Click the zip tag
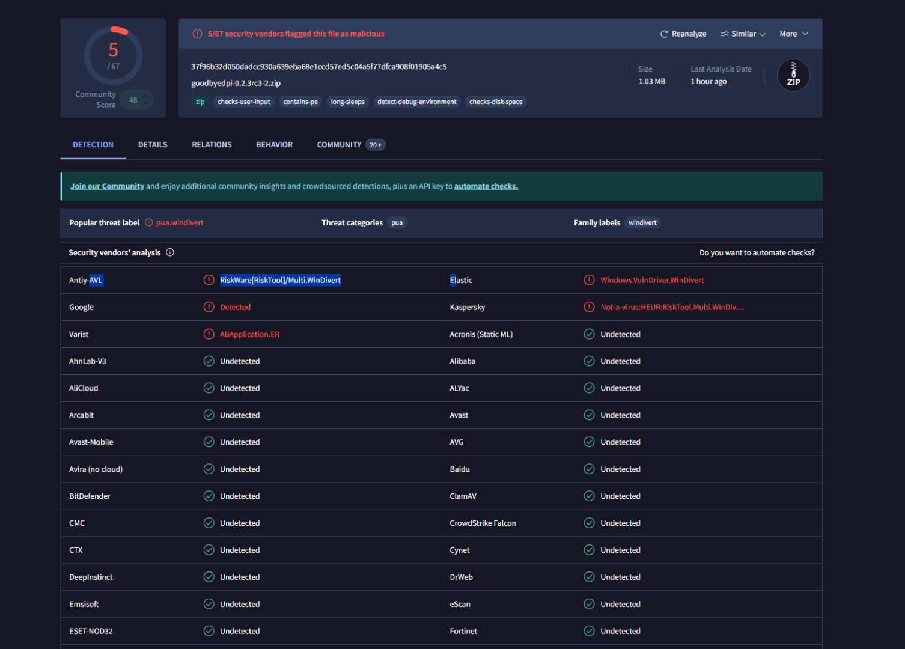Image resolution: width=905 pixels, height=649 pixels. [x=200, y=102]
